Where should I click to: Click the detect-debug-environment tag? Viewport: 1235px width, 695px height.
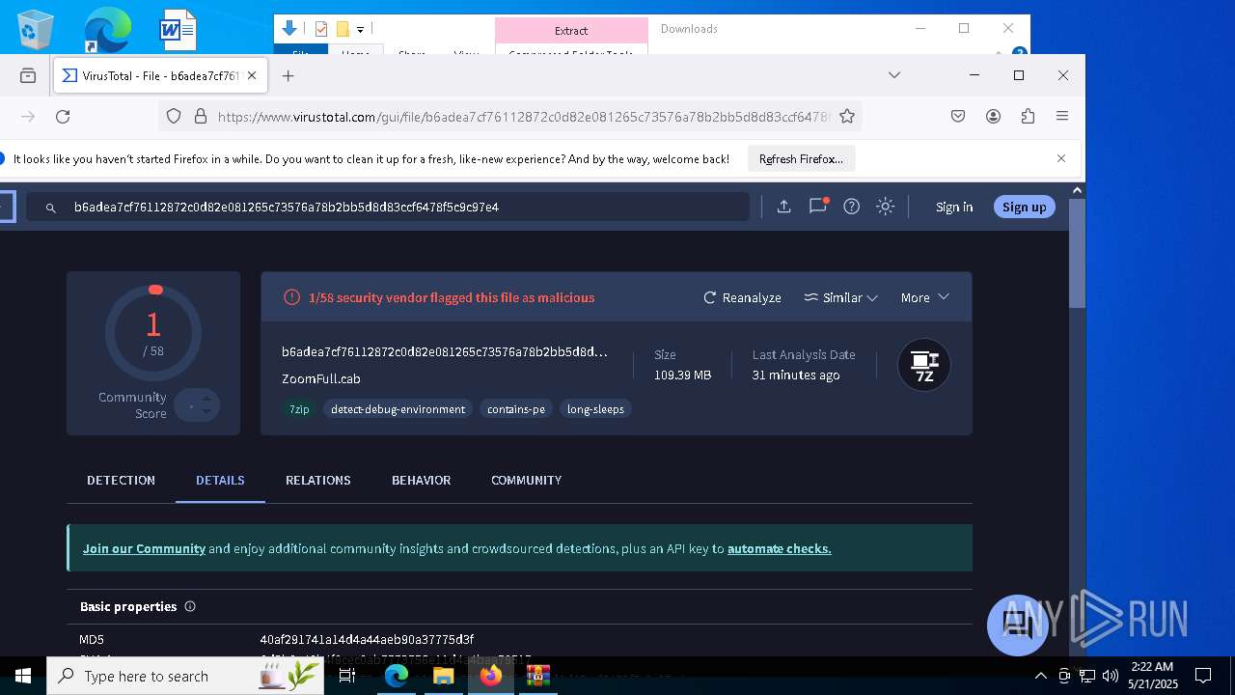pos(398,409)
